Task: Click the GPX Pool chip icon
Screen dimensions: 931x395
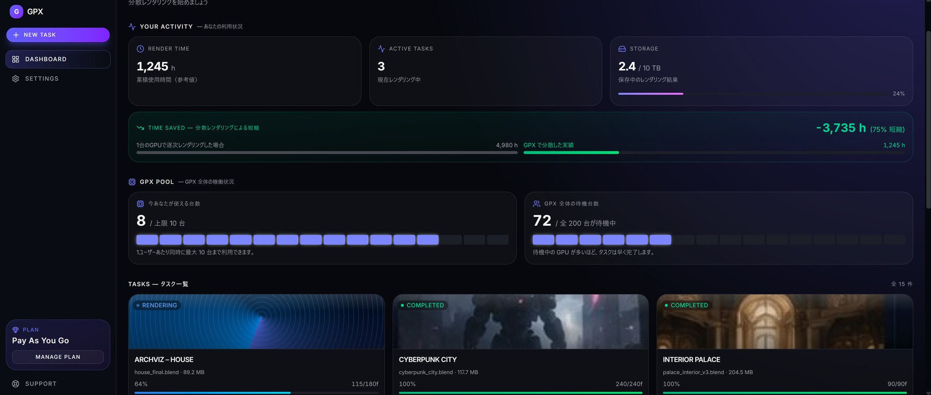Action: click(132, 182)
